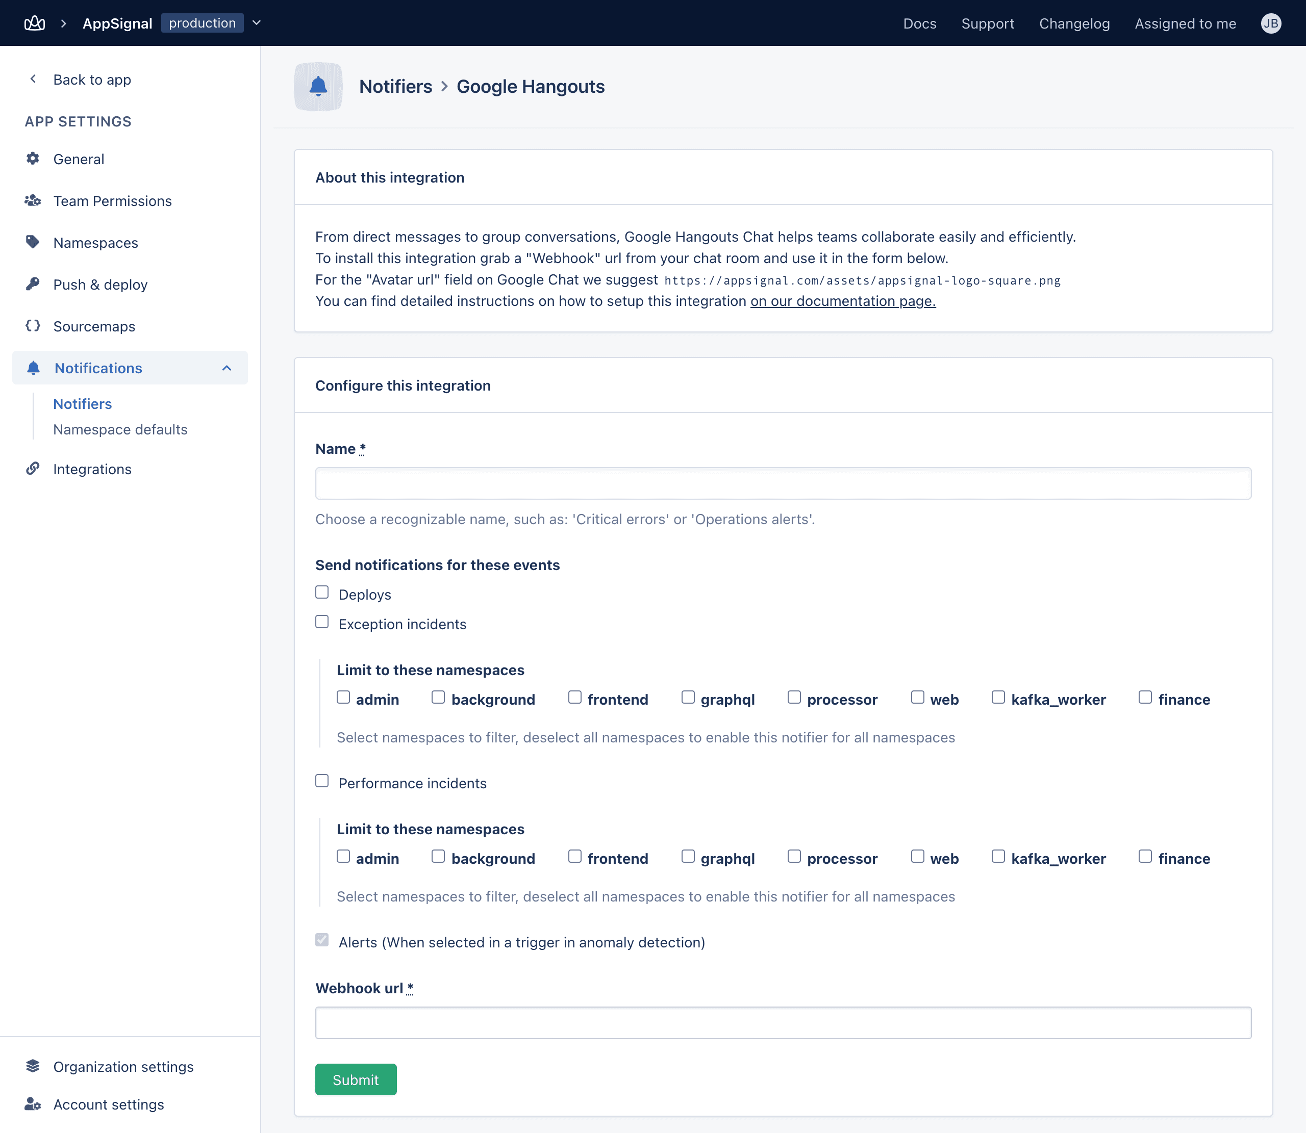
Task: Check frontend namespace under Performance incidents
Action: click(x=575, y=857)
